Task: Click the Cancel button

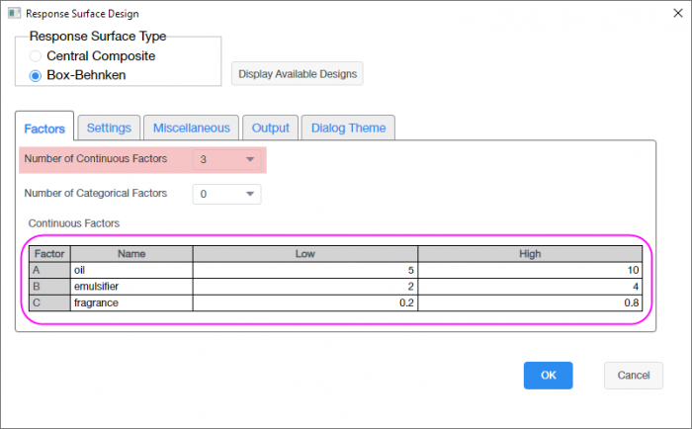Action: pyautogui.click(x=633, y=376)
